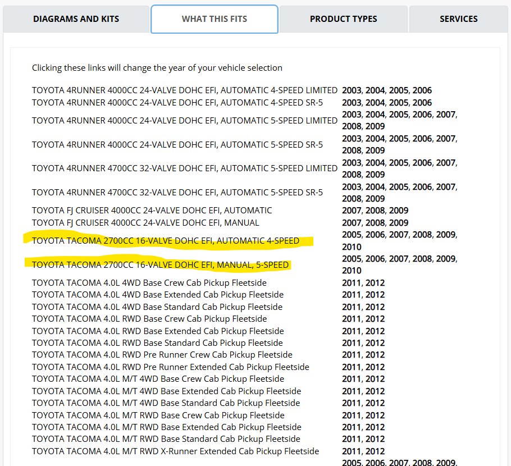Select the Tacoma M/T RWD X-Runner row text
The height and width of the screenshot is (466, 511).
click(x=175, y=451)
